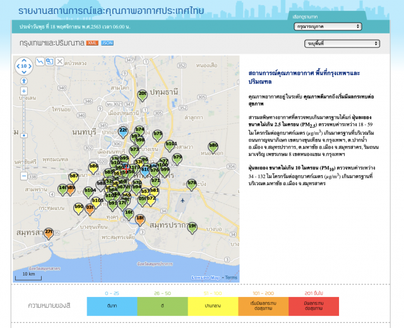Click orange station marker 03t
Image resolution: width=404 pixels, height=328 pixels.
click(90, 209)
